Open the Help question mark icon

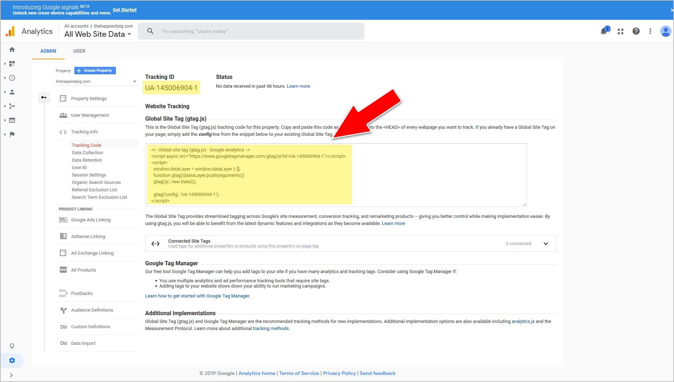pos(636,31)
